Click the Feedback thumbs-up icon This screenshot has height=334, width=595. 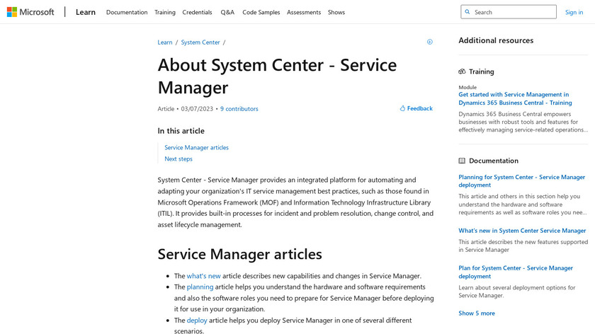(x=402, y=109)
